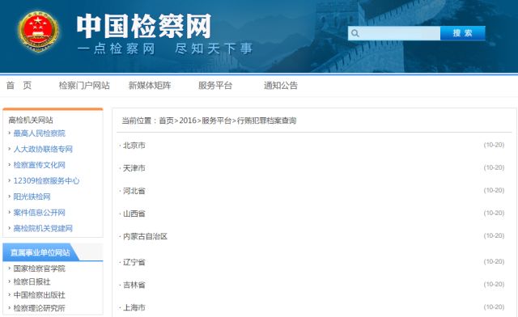The height and width of the screenshot is (317, 518).
Task: Click 服务平台 in the breadcrumb path
Action: tap(216, 120)
